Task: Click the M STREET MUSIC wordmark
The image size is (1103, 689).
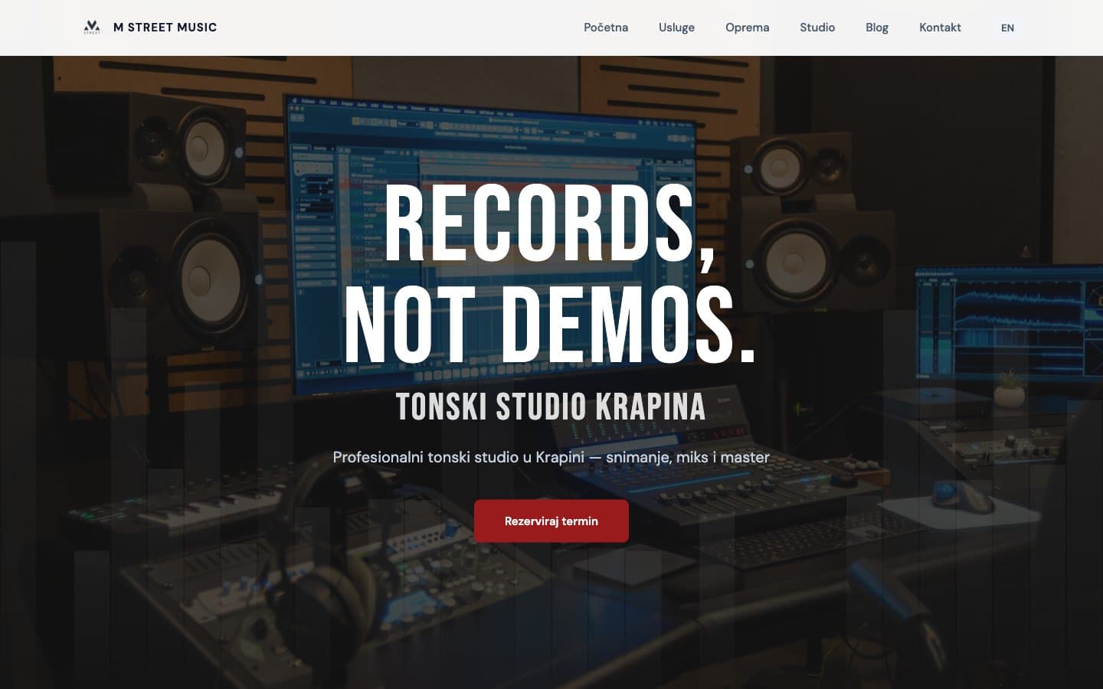Action: (165, 27)
